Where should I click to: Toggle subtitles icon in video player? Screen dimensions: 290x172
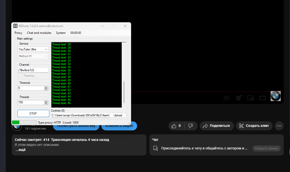tap(226, 98)
